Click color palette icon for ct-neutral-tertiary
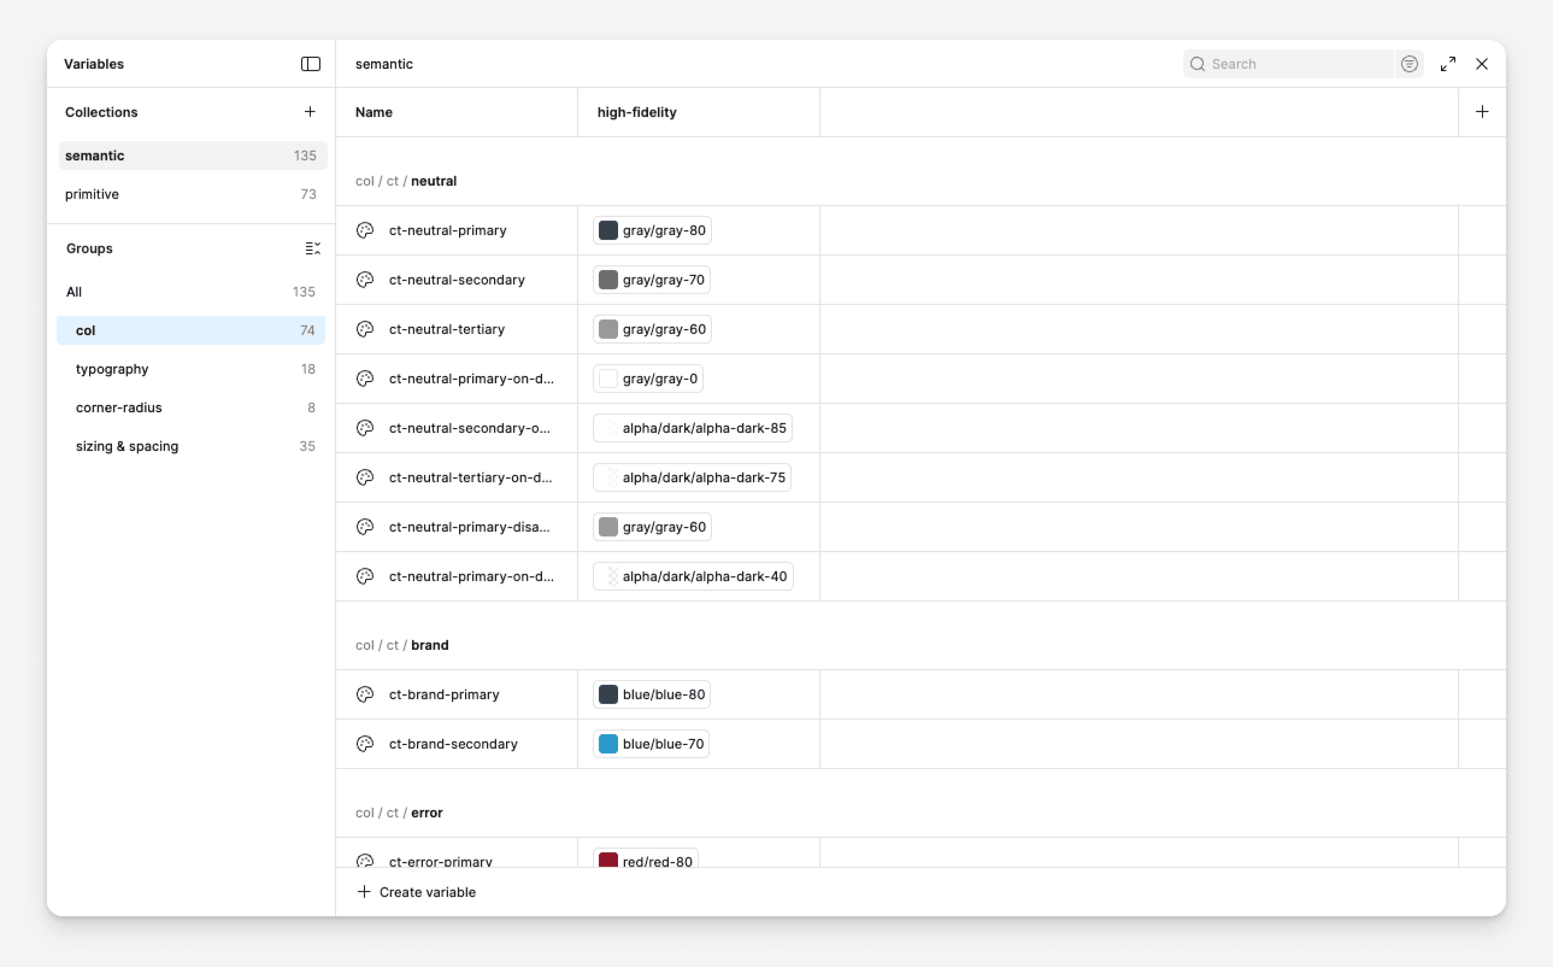This screenshot has width=1553, height=967. (365, 330)
